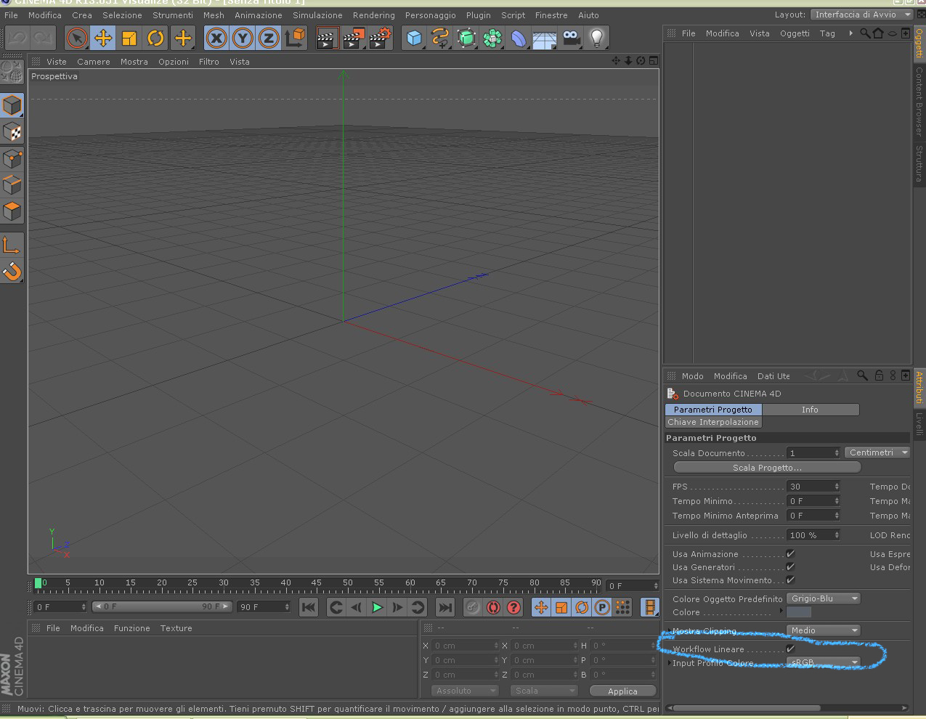Click the Applica button
This screenshot has height=719, width=926.
[x=622, y=691]
